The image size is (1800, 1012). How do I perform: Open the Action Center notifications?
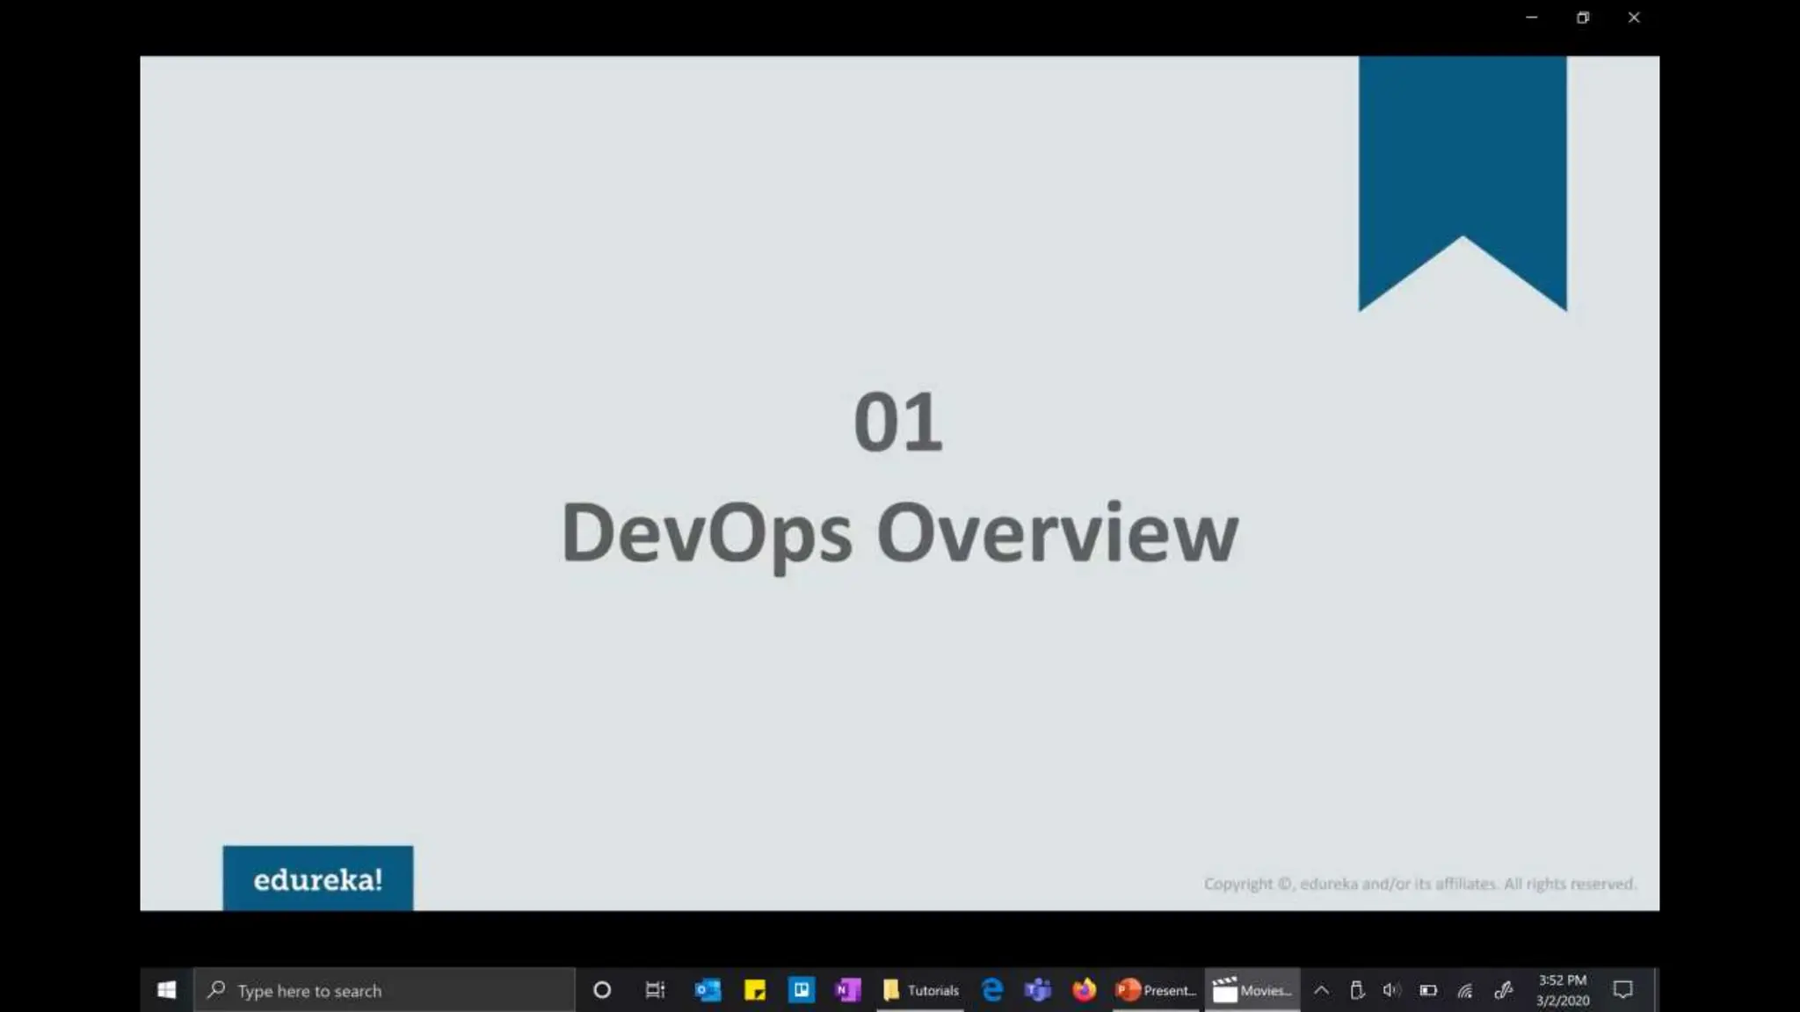[x=1622, y=990]
